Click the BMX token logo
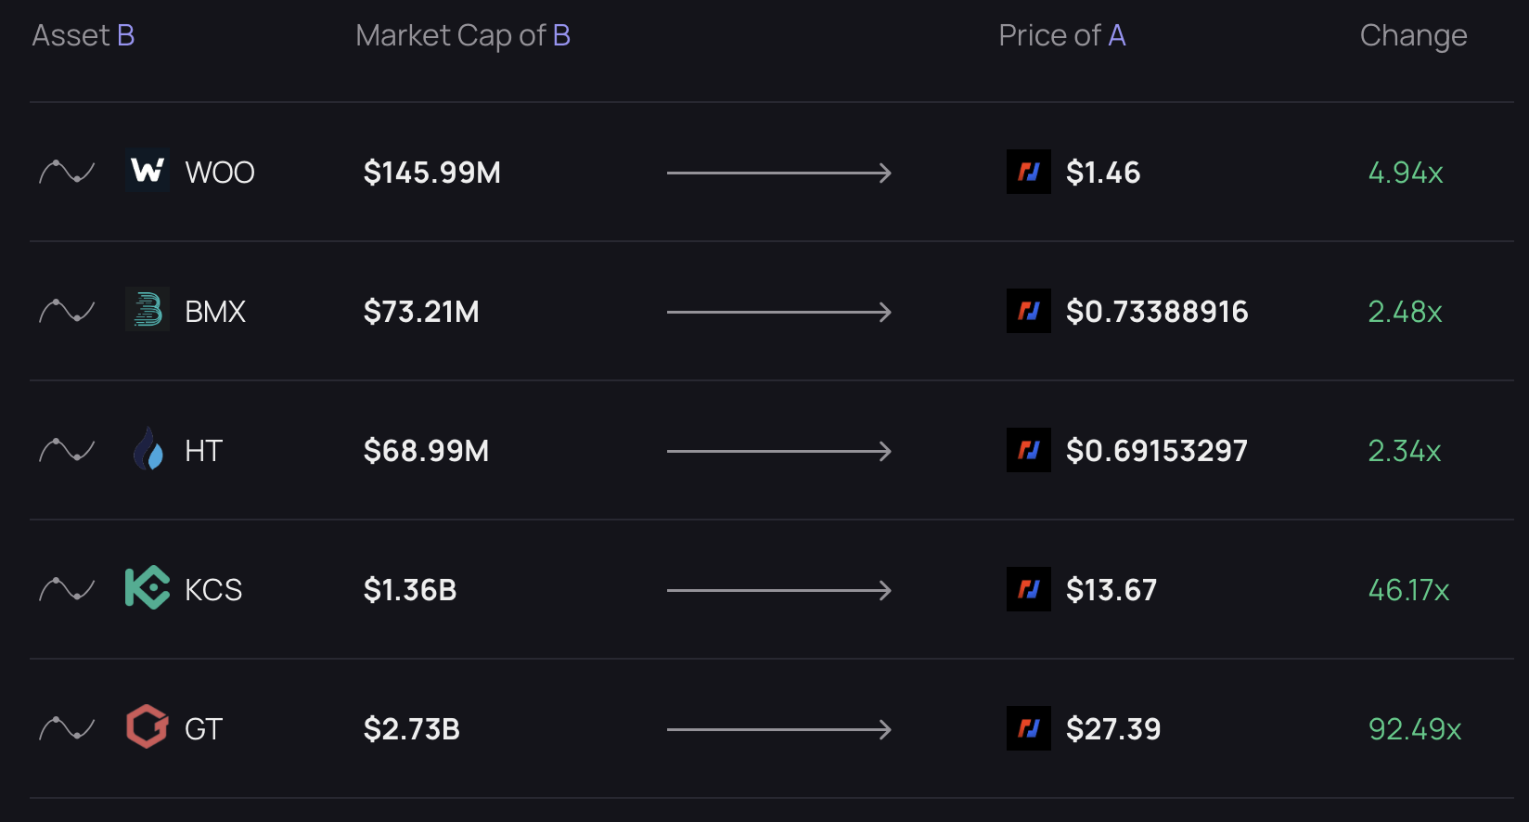This screenshot has height=822, width=1529. click(x=148, y=311)
